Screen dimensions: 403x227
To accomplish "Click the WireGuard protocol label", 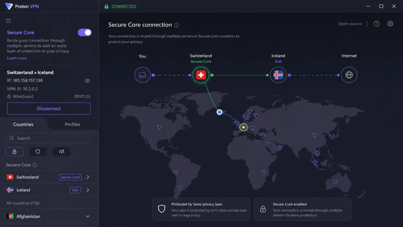I will 23,97.
